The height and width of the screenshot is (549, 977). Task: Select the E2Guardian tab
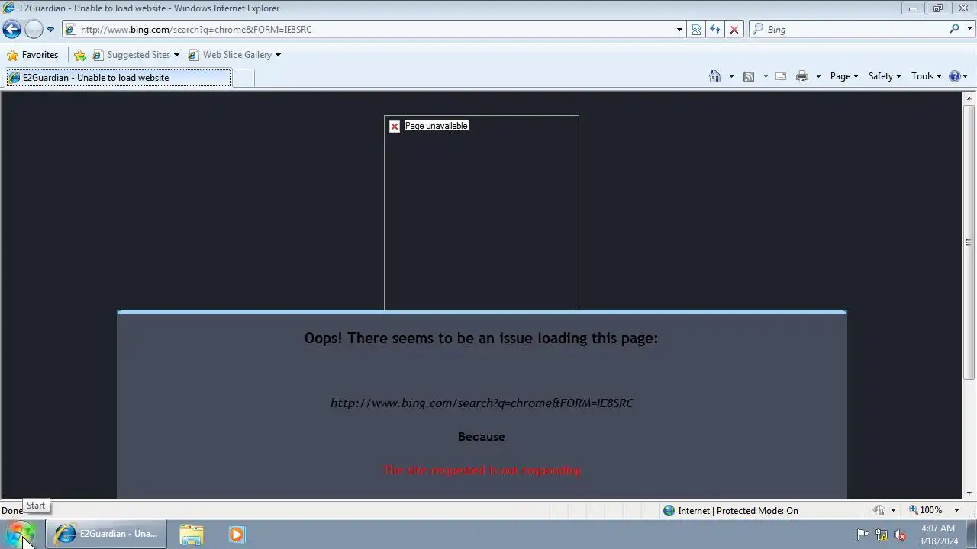118,78
